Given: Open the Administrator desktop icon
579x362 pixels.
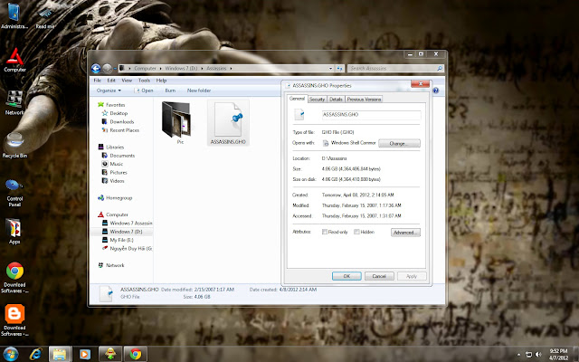Looking at the screenshot, I should click(x=14, y=14).
